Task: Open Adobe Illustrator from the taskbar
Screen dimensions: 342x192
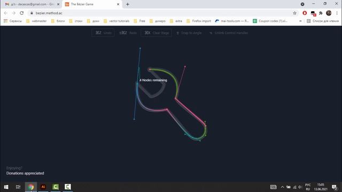Action: [43, 187]
